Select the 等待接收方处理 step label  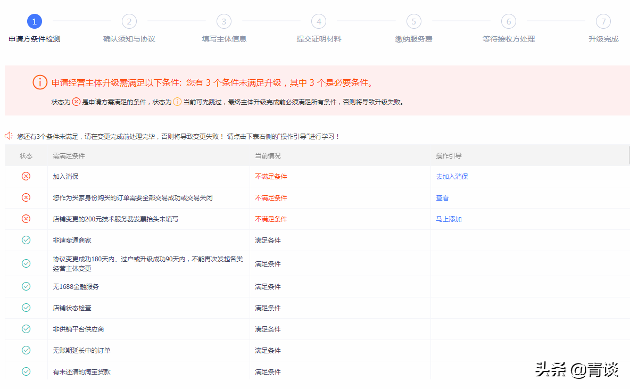coord(508,39)
